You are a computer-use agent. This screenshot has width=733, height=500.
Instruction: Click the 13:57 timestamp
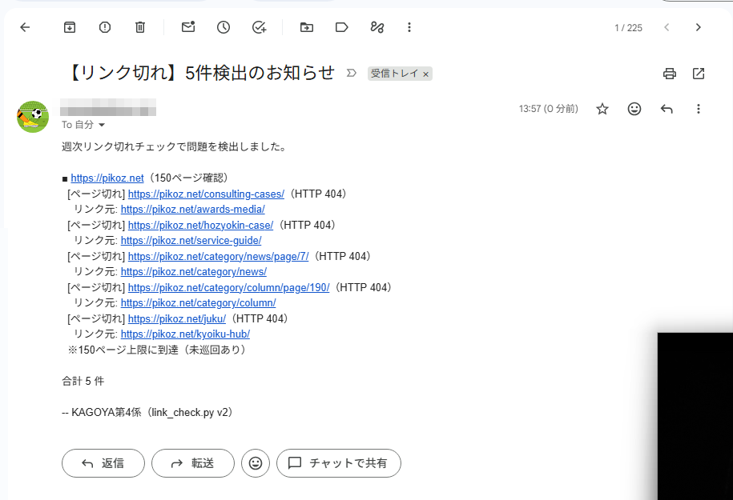(548, 109)
